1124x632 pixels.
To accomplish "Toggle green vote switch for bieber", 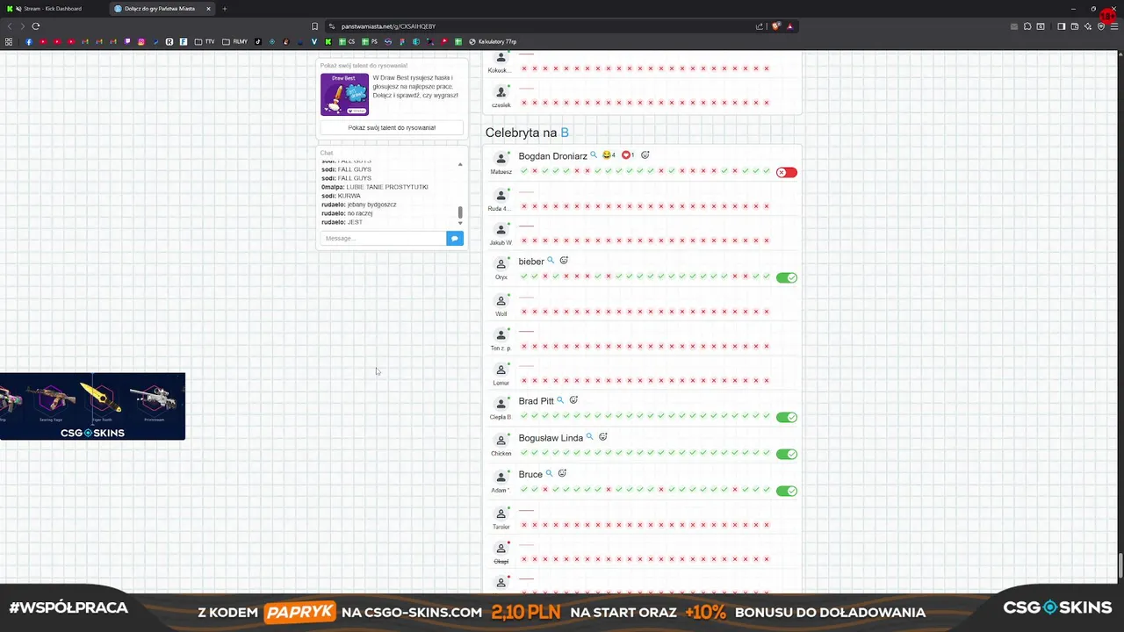I will [x=787, y=277].
